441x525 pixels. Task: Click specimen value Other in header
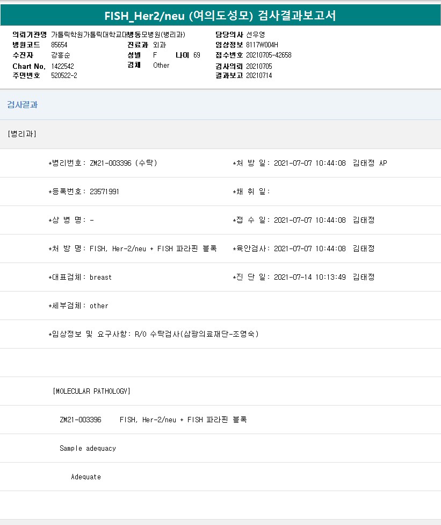(x=161, y=65)
